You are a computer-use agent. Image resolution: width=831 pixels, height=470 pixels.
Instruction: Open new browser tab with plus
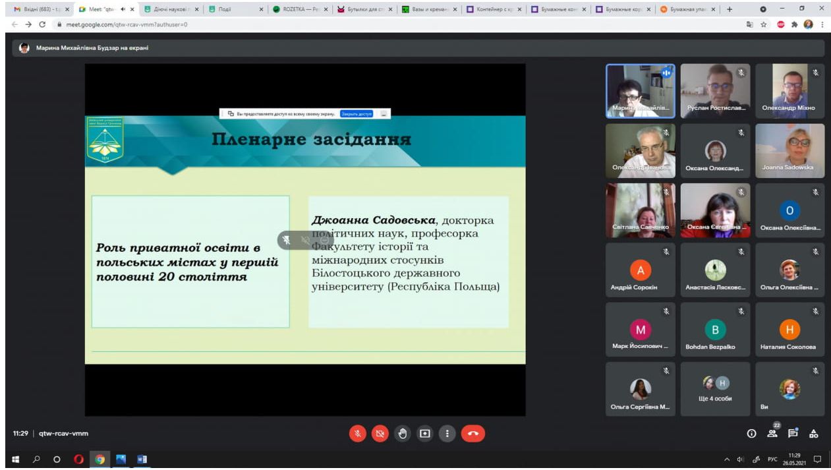click(730, 9)
